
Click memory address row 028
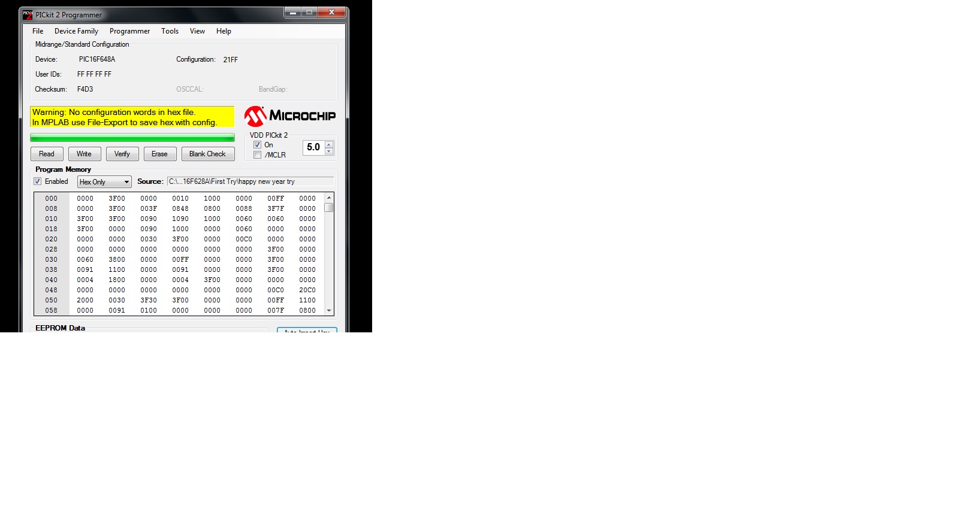pos(52,249)
